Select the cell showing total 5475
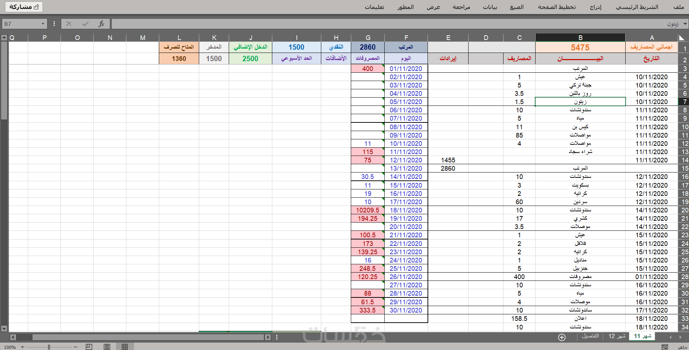Image resolution: width=689 pixels, height=350 pixels. tap(580, 48)
